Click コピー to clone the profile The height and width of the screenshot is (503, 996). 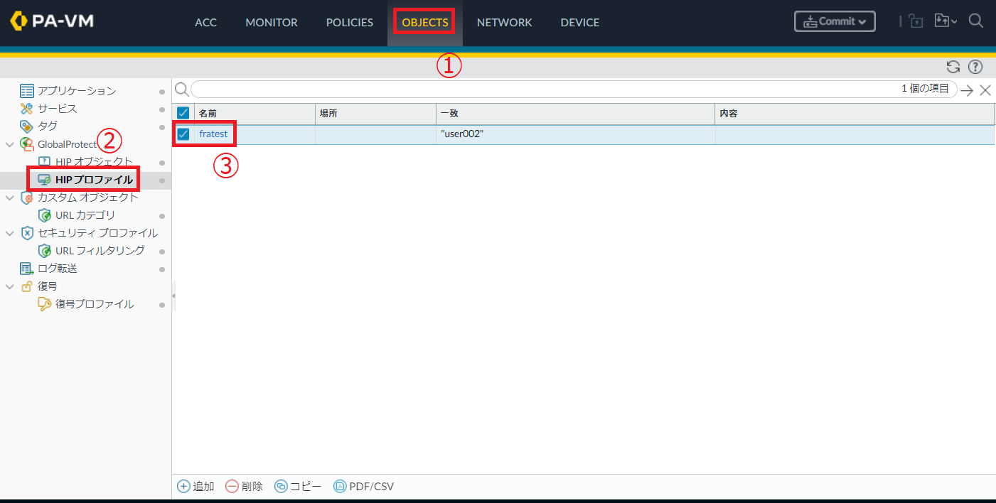pos(298,487)
